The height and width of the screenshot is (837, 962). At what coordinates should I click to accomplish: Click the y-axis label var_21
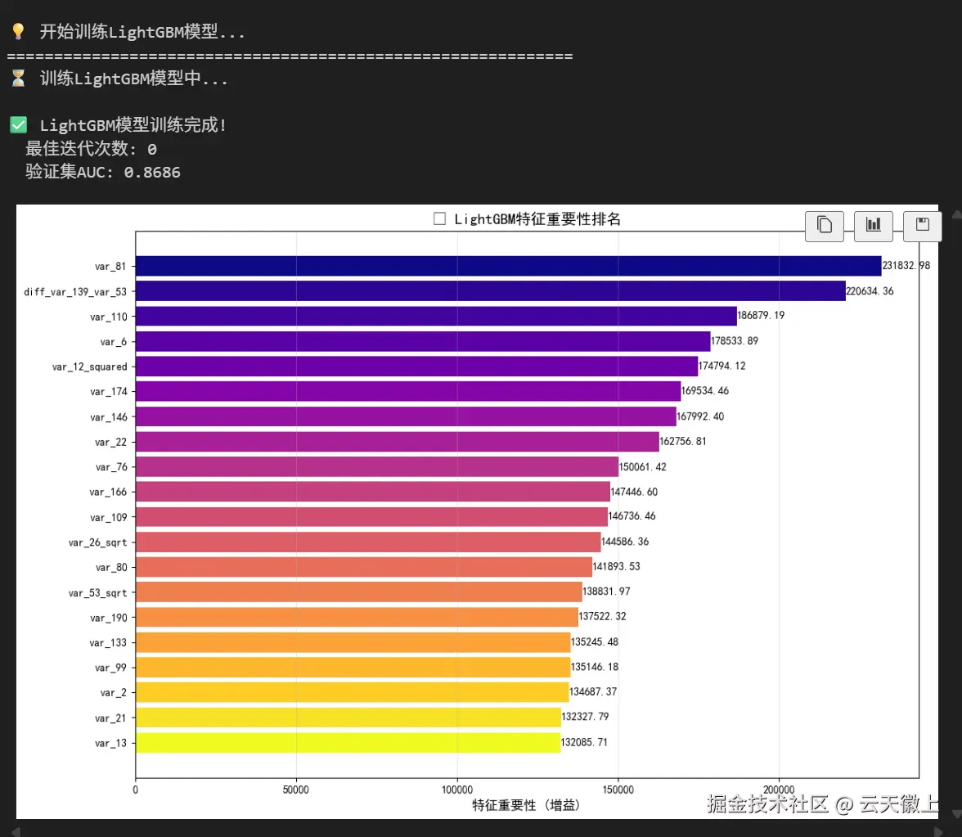coord(110,718)
